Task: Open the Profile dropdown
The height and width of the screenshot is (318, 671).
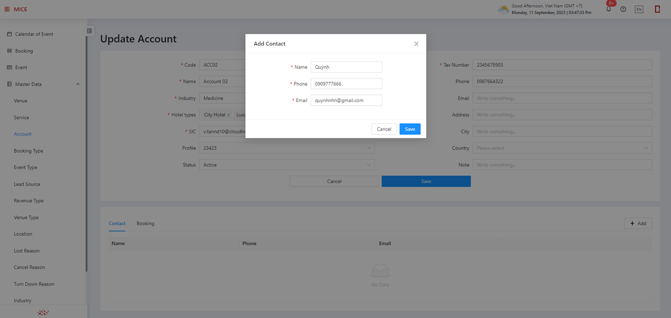Action: [x=286, y=148]
